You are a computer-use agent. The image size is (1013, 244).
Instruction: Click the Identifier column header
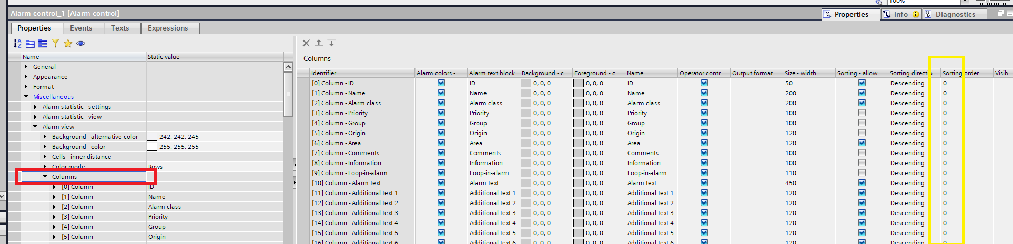pos(362,73)
